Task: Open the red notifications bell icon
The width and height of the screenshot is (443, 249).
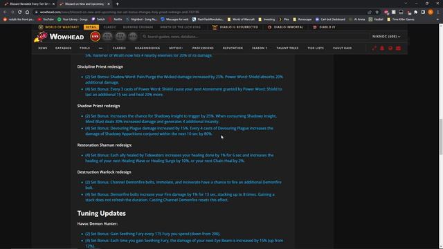Action: click(382, 48)
